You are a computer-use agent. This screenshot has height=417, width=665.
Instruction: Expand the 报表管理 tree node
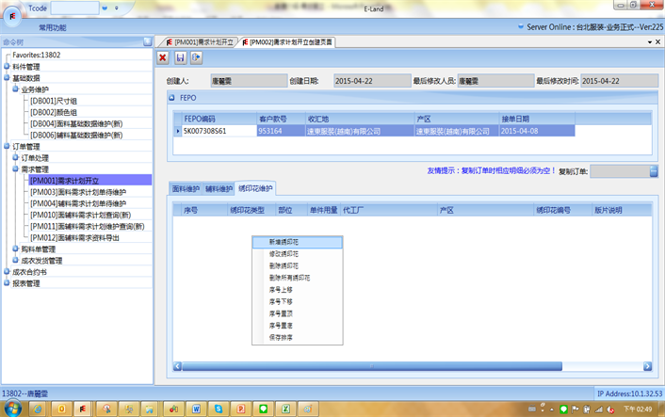click(7, 282)
